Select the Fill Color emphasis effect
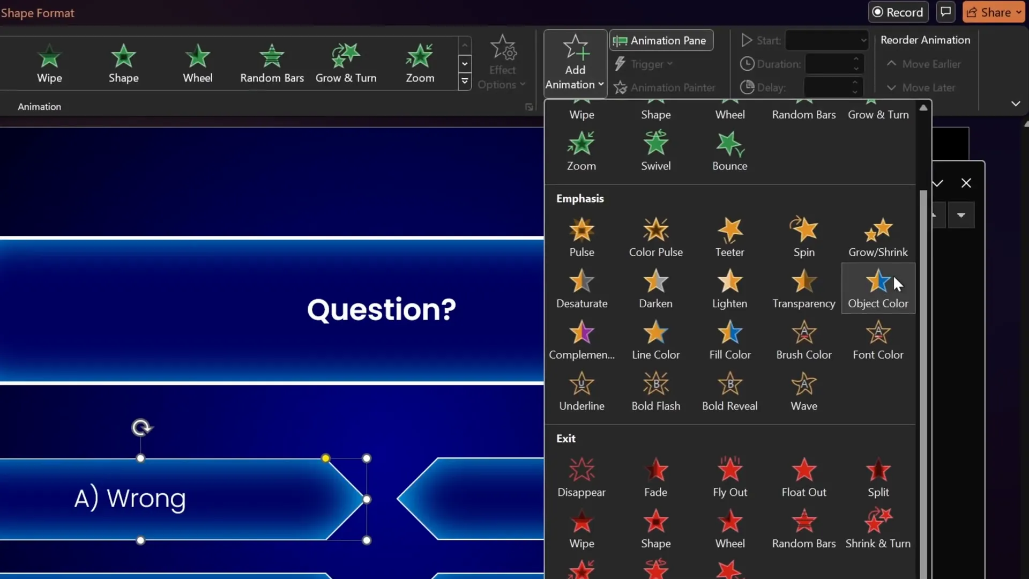This screenshot has width=1029, height=579. click(729, 340)
